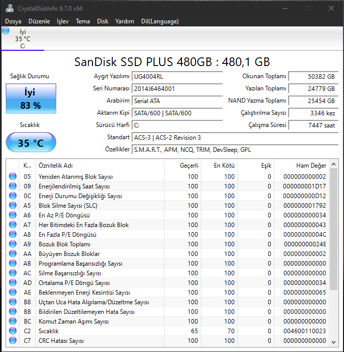Click status orb for Enerjilendirilmiş Saat Sayısı
344x352 pixels.
point(13,186)
